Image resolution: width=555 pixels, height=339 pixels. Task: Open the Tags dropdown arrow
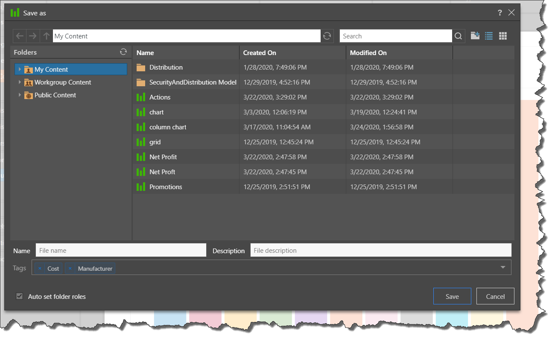[x=503, y=268]
